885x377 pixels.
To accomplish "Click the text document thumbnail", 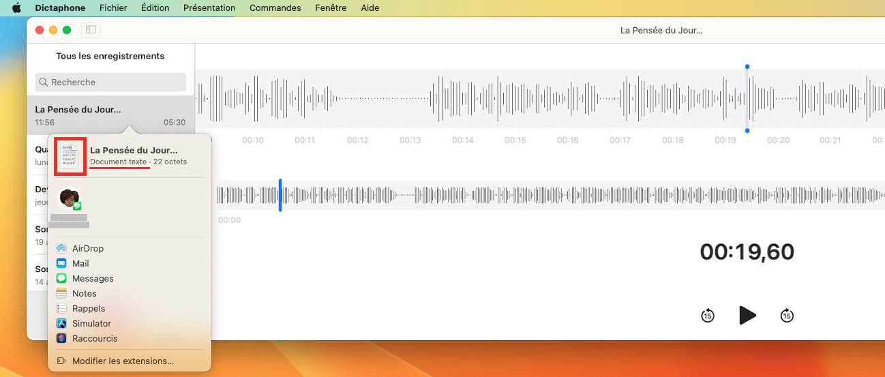I will [70, 156].
